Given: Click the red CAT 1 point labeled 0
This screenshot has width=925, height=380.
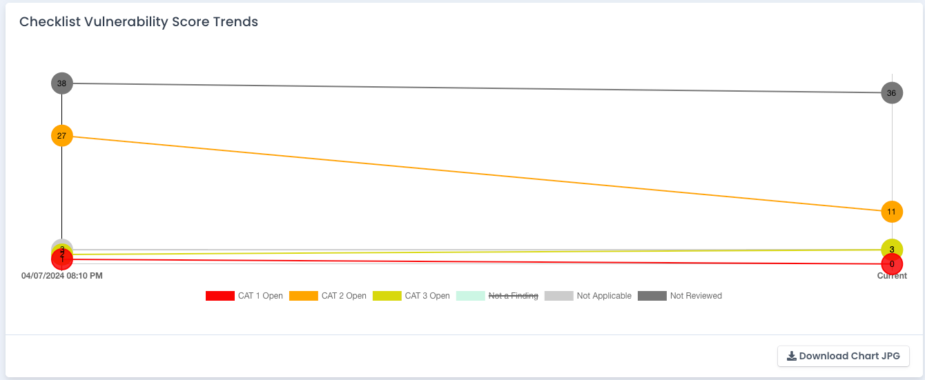Looking at the screenshot, I should [892, 264].
